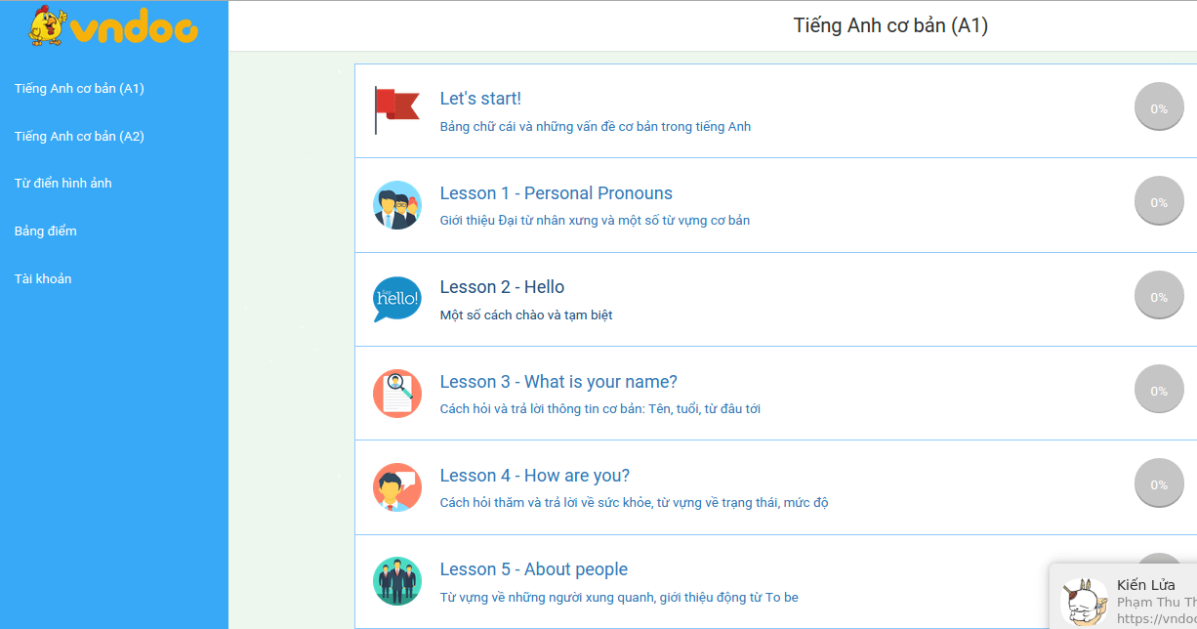Click the Personal Pronouns people icon

click(x=397, y=205)
